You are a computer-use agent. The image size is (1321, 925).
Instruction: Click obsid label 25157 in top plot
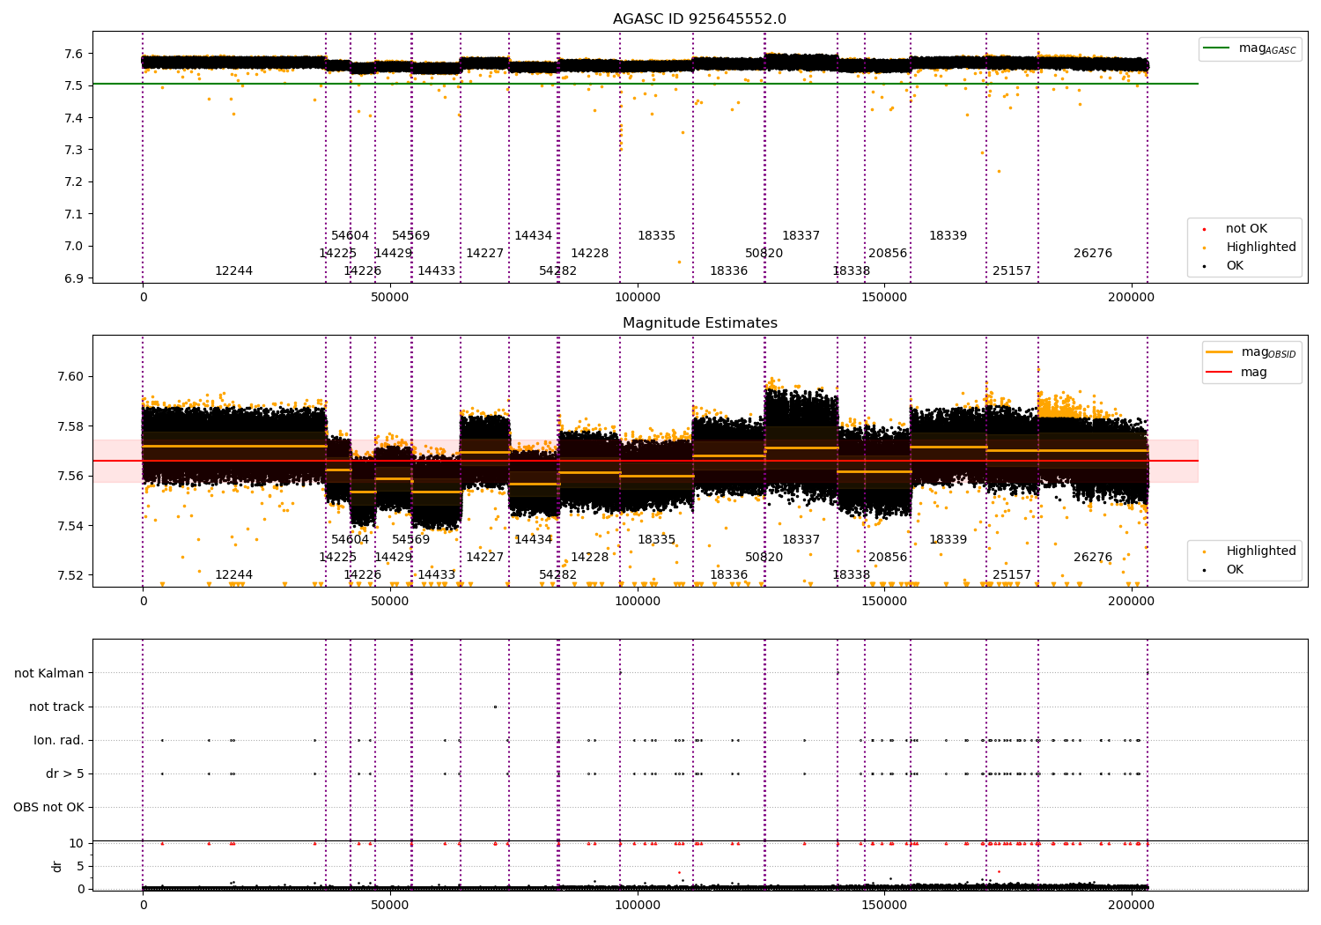(x=1012, y=271)
